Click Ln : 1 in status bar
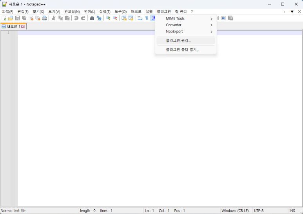The image size is (303, 214). 149,210
